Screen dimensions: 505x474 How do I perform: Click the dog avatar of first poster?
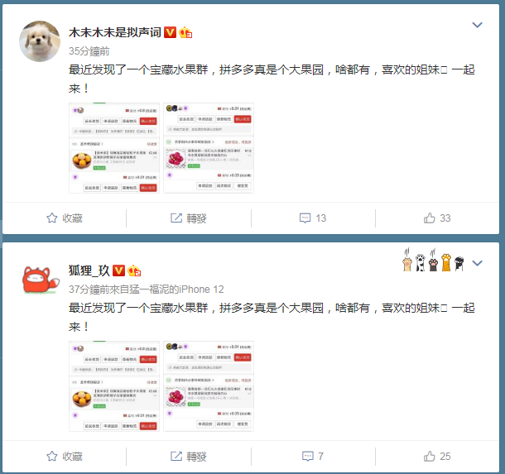40,41
